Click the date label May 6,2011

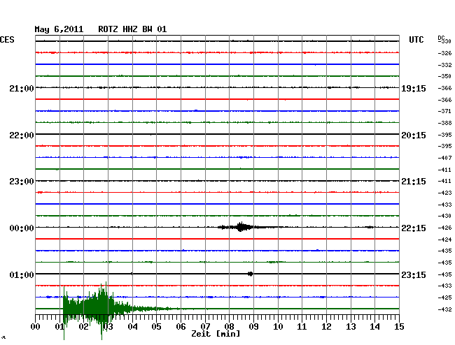(59, 29)
